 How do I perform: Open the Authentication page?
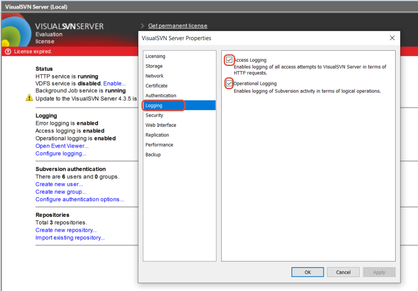tap(161, 95)
